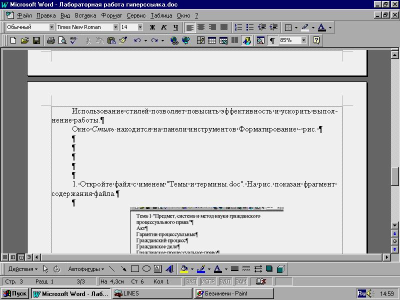Open zoom dropdown showing 85%
The height and width of the screenshot is (300, 400).
click(303, 40)
